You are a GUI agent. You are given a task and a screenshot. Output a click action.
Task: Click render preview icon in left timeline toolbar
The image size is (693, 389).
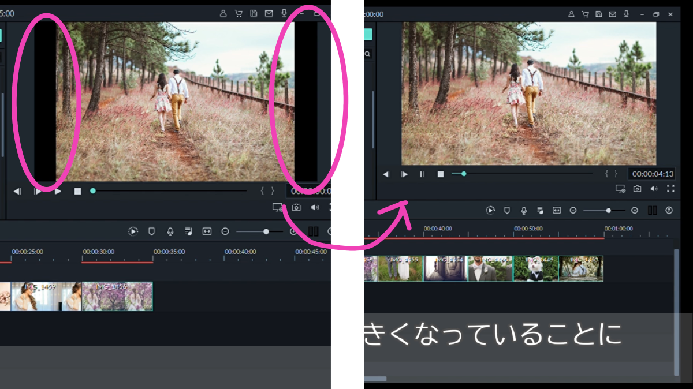(x=133, y=231)
